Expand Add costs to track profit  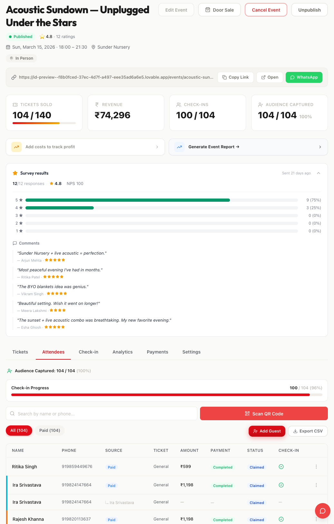[157, 147]
